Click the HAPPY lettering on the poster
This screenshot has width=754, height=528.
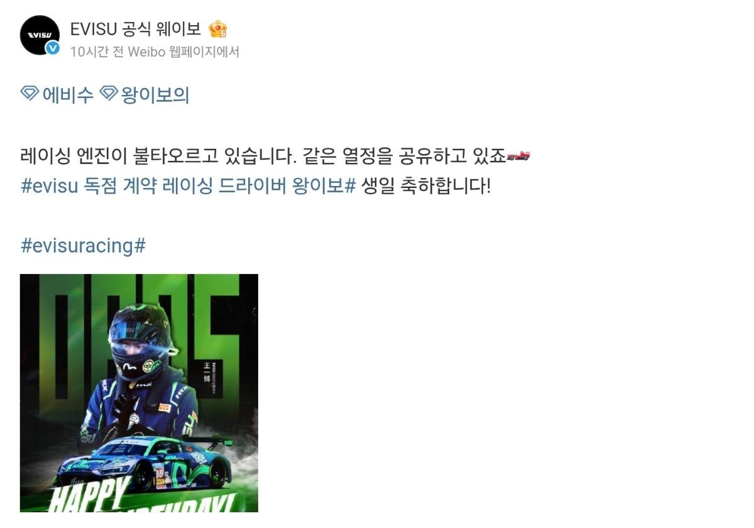point(90,495)
